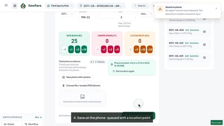This screenshot has height=126, width=224.
Task: Open the apps grid icon
Action: pos(15,6)
